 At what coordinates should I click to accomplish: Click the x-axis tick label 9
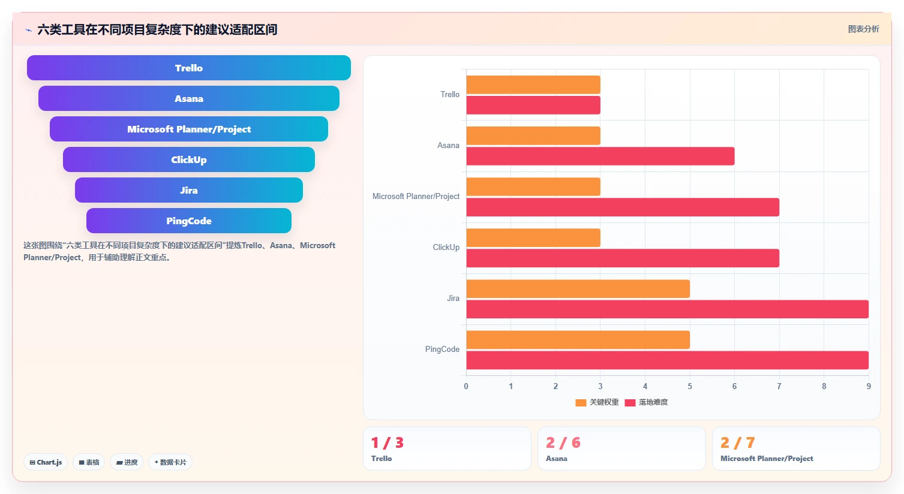click(x=869, y=386)
